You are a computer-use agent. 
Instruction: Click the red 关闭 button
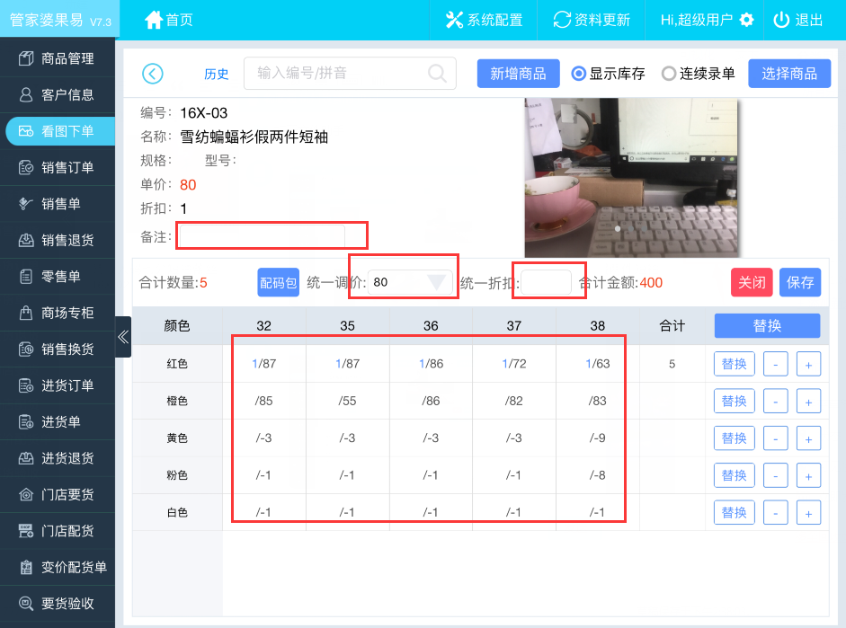pyautogui.click(x=752, y=282)
